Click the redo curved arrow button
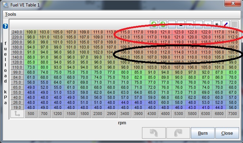Screen dimensions: 243x143 point(178,133)
